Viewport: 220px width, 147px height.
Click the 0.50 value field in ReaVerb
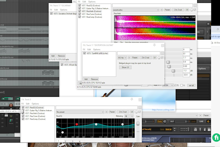click(x=186, y=66)
